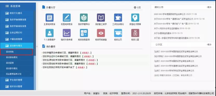Open the 个人信息维护 person icon
Viewport: 216px width, 96px height.
click(x=49, y=33)
